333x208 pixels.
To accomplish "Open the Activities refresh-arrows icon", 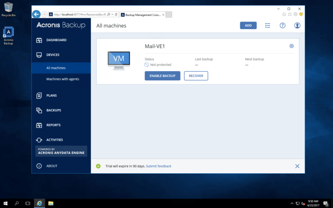I will (39, 140).
